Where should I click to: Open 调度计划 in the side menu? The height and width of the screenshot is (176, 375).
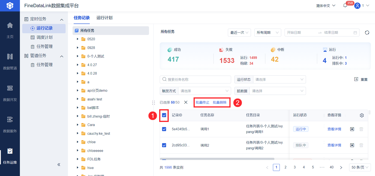[44, 37]
